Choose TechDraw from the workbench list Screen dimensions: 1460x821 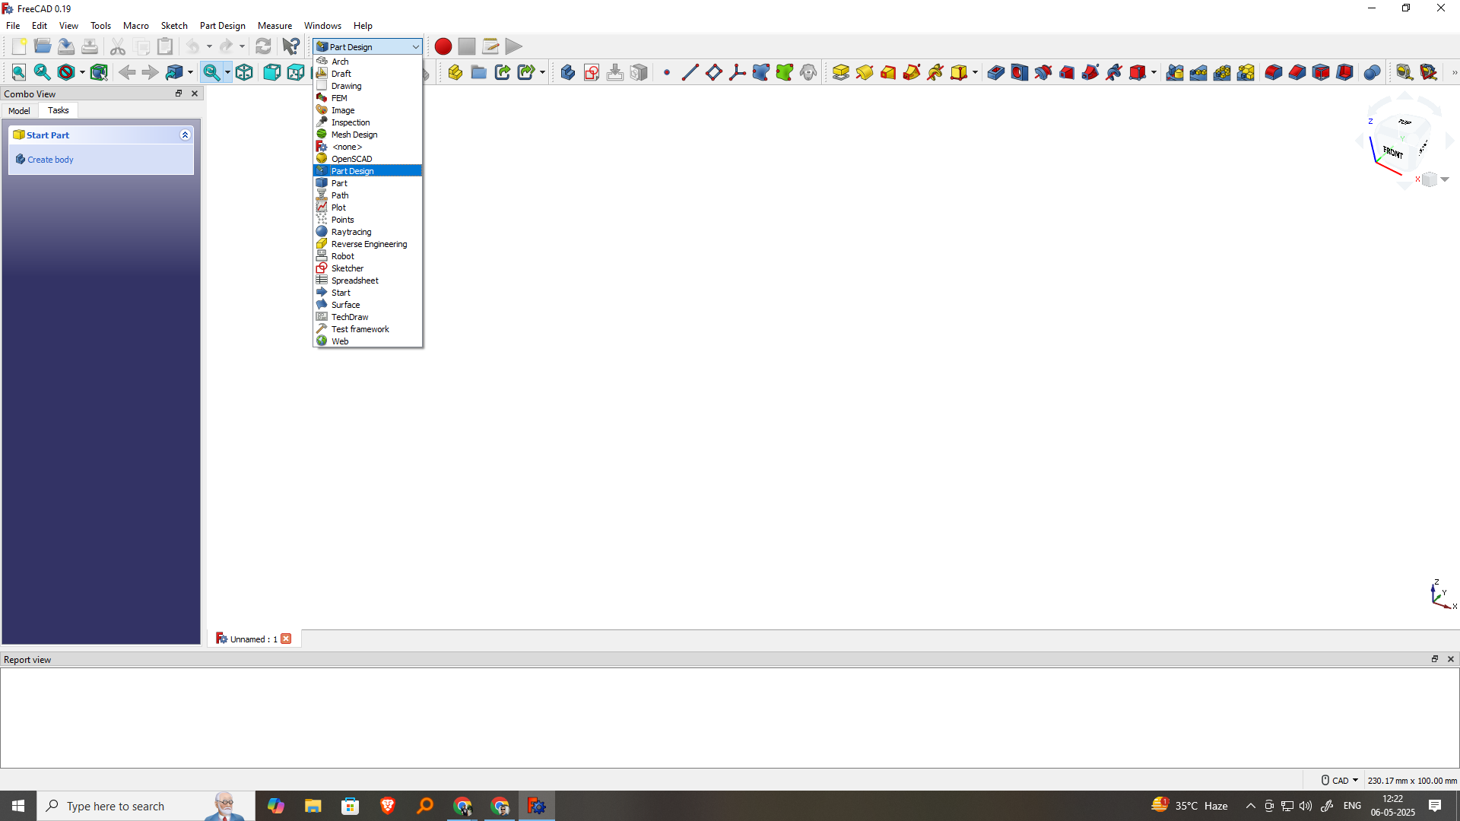[368, 317]
